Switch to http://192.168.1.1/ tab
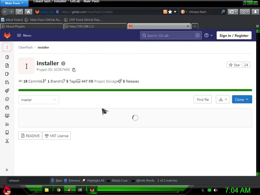 pos(96,26)
